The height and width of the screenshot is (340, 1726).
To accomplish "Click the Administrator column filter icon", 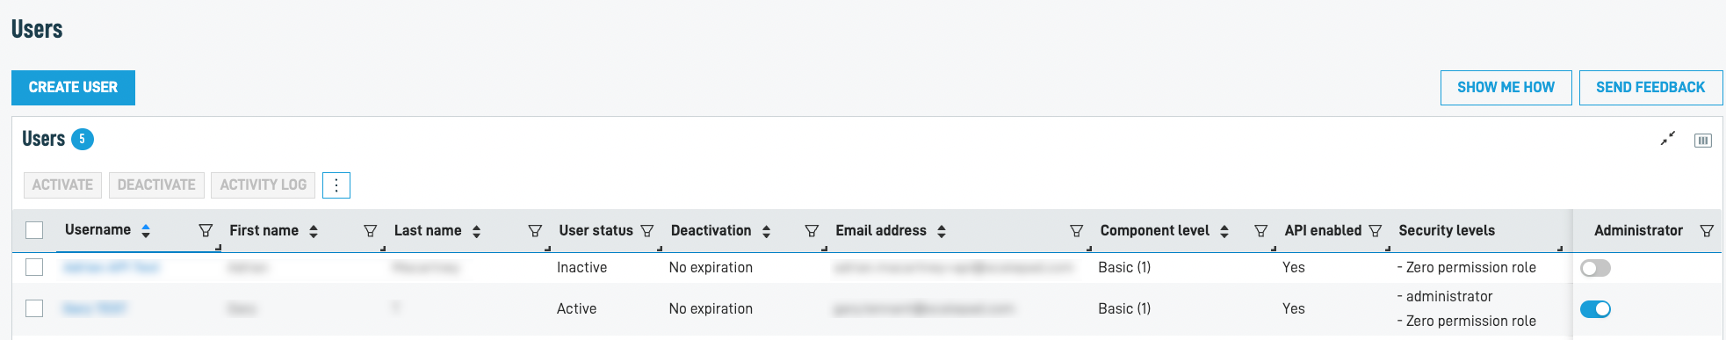I will click(1707, 230).
